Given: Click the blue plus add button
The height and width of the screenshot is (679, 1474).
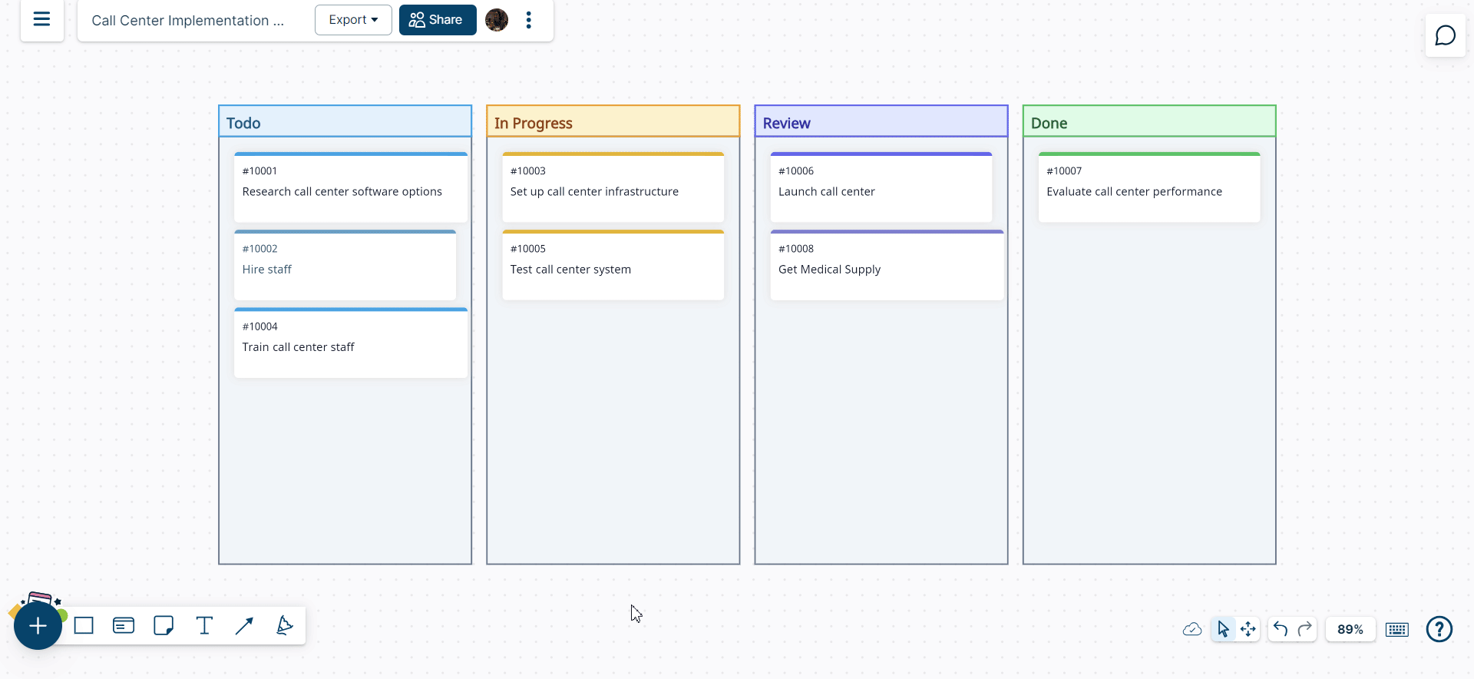Looking at the screenshot, I should 38,626.
